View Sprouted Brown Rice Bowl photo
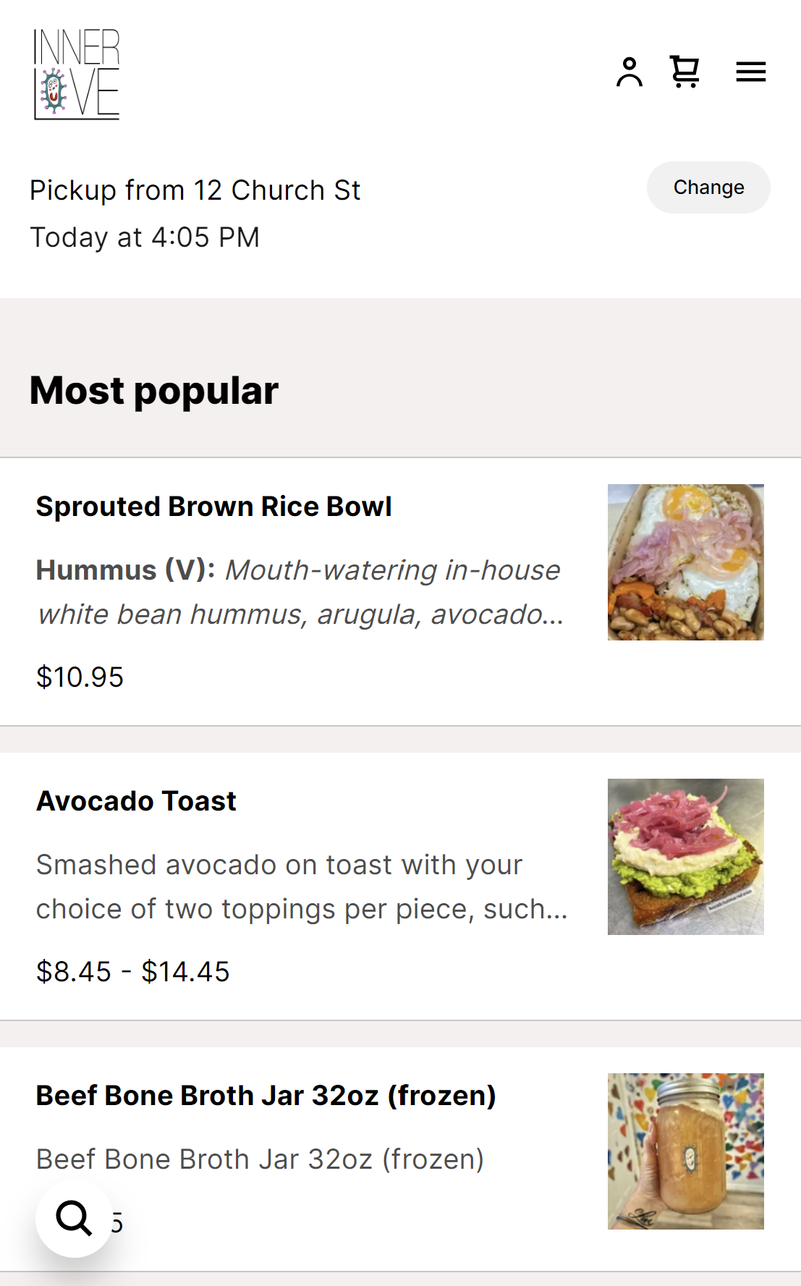The height and width of the screenshot is (1286, 801). pyautogui.click(x=685, y=562)
